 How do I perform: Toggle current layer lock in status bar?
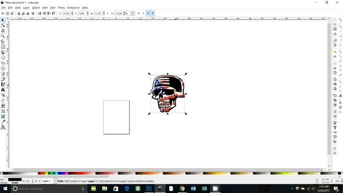click(40, 181)
